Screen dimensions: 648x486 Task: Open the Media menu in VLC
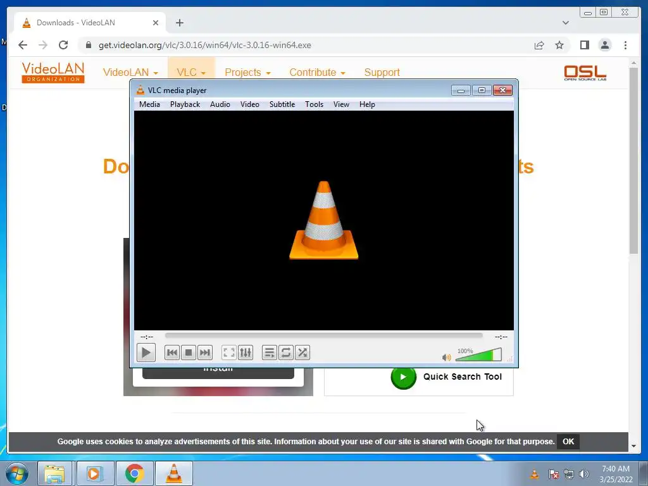149,104
